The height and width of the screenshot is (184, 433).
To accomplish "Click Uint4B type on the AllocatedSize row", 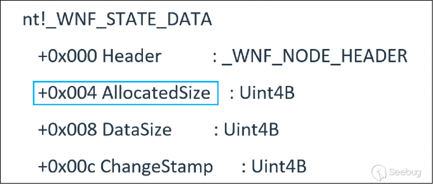I will click(x=267, y=93).
